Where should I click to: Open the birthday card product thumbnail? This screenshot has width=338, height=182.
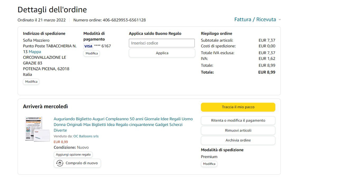tap(37, 129)
